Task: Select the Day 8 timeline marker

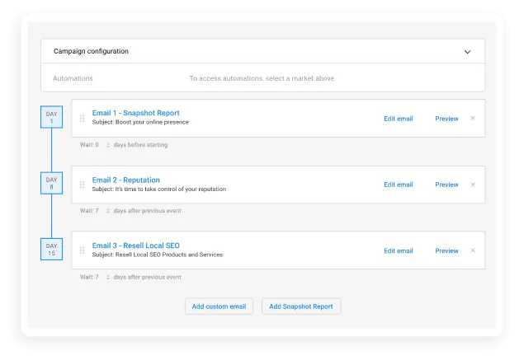Action: tap(51, 183)
